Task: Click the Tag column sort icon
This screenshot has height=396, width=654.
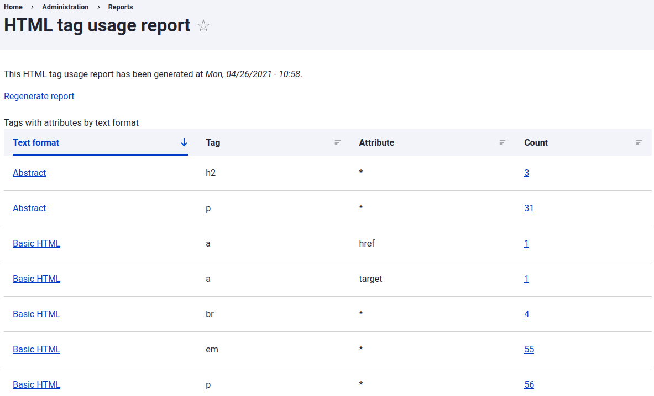Action: (x=337, y=142)
